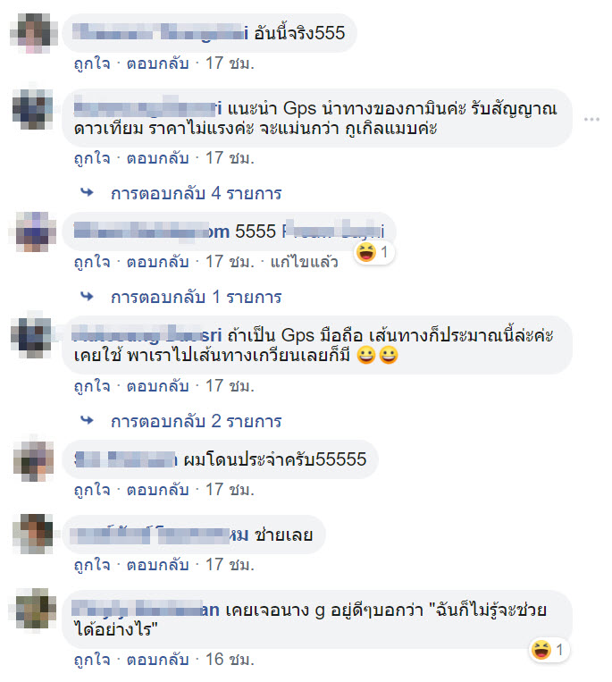Open the top commenter's profile picture
The height and width of the screenshot is (682, 612).
pos(34,33)
